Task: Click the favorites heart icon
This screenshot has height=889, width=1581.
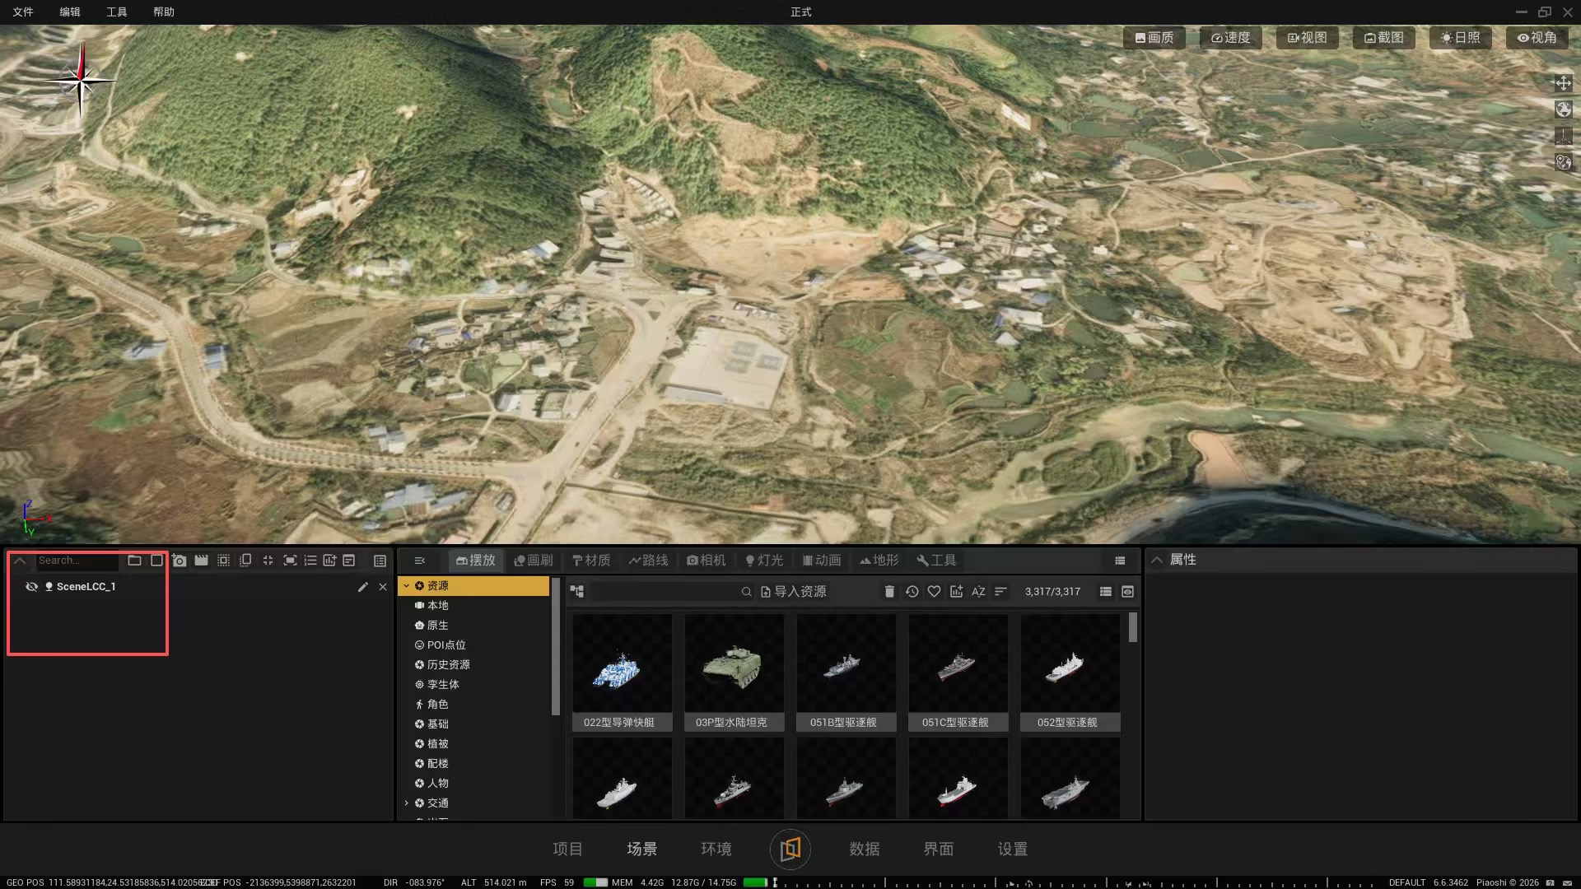Action: [x=934, y=592]
